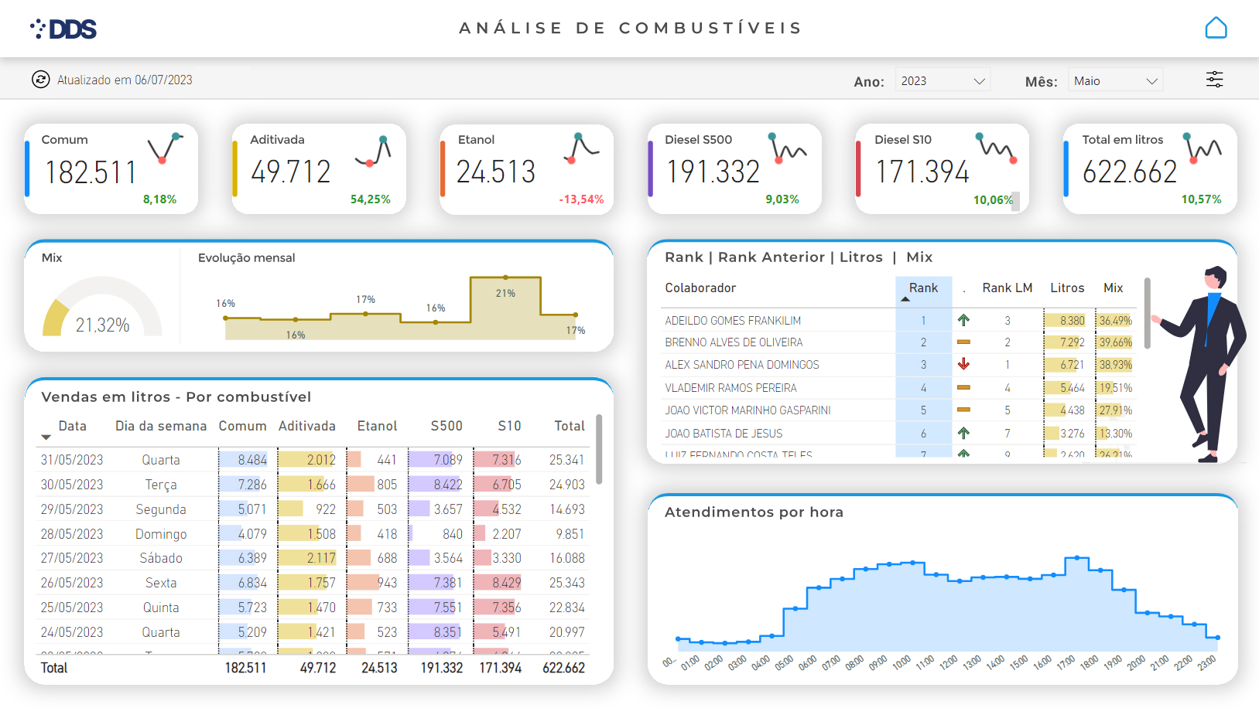This screenshot has height=708, width=1259.
Task: Sort by S500 column header
Action: click(x=446, y=426)
